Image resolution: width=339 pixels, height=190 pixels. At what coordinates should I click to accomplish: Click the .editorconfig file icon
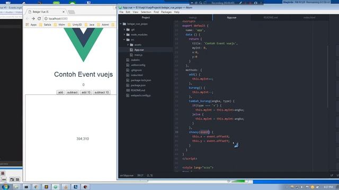point(128,65)
